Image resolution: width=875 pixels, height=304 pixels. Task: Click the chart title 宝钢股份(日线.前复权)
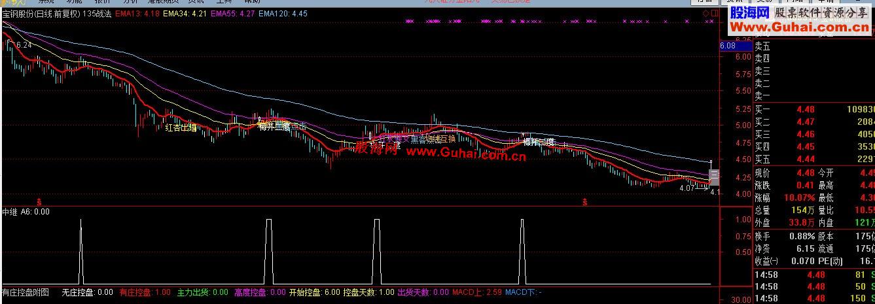[42, 13]
